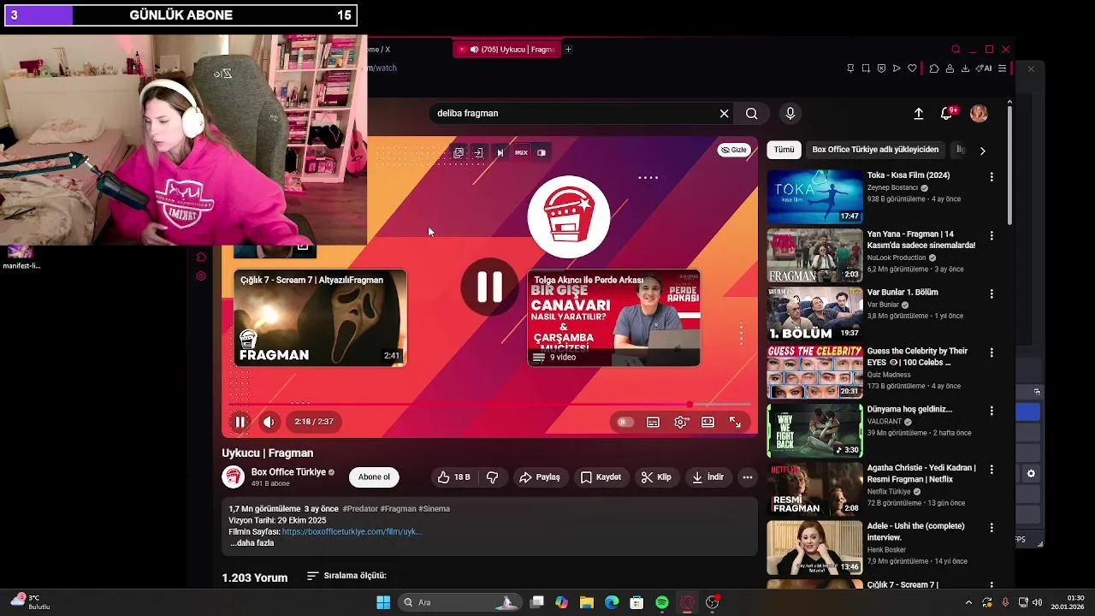
Task: Open the boxofficeturkiye.com film link
Action: click(x=352, y=531)
